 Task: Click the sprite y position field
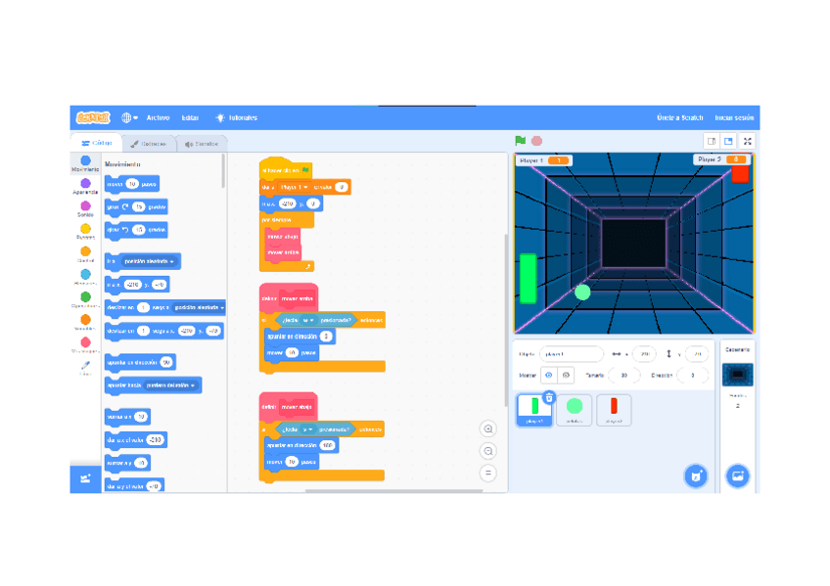pos(697,354)
